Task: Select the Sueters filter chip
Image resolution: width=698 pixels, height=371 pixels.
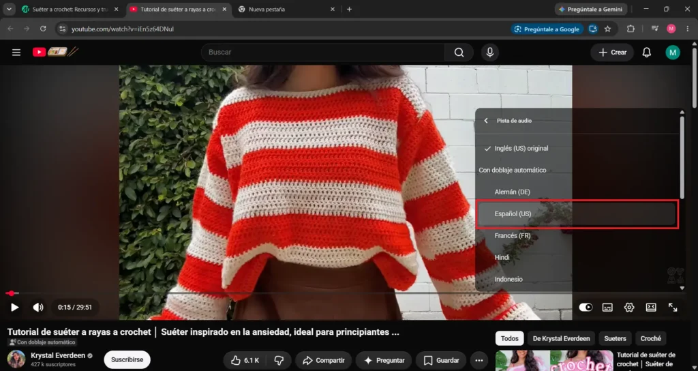Action: pos(616,338)
